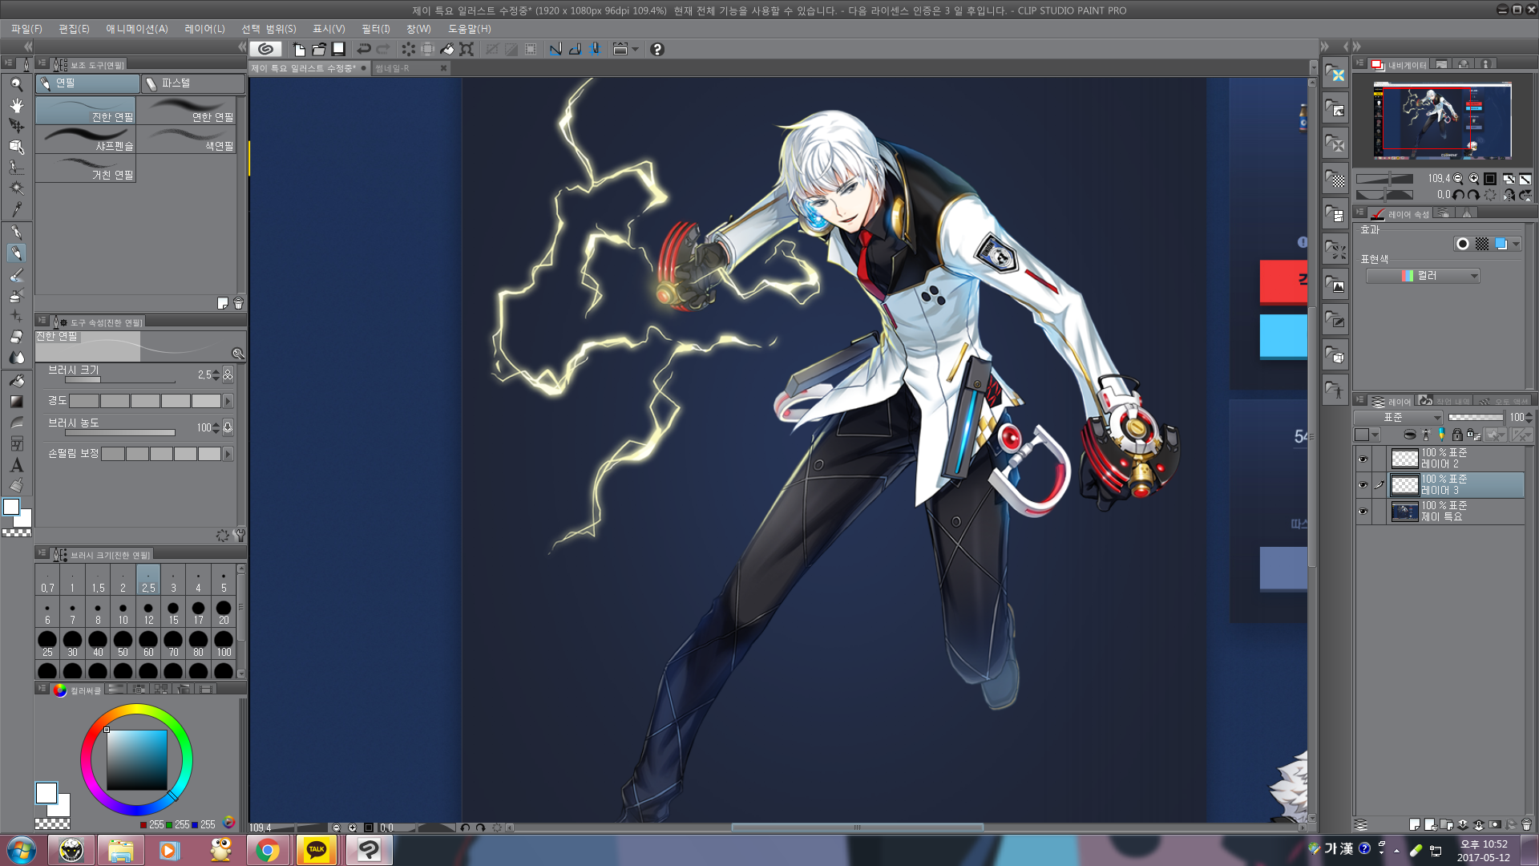Hide the 제이 특요 layer

[1363, 511]
